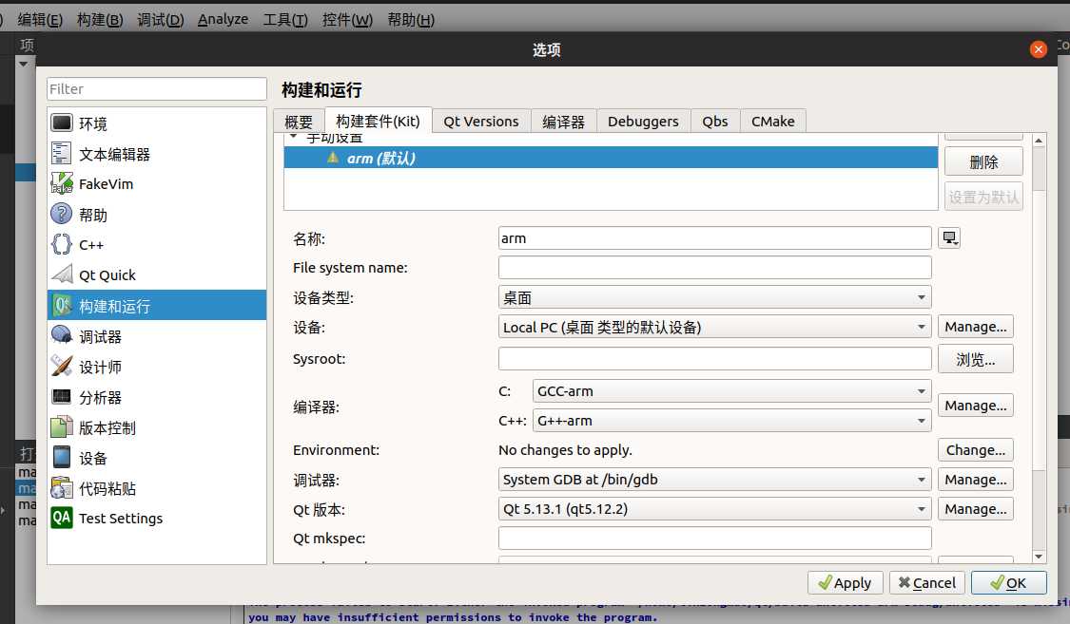This screenshot has width=1070, height=624.
Task: Click the Environment Change button
Action: coord(975,449)
